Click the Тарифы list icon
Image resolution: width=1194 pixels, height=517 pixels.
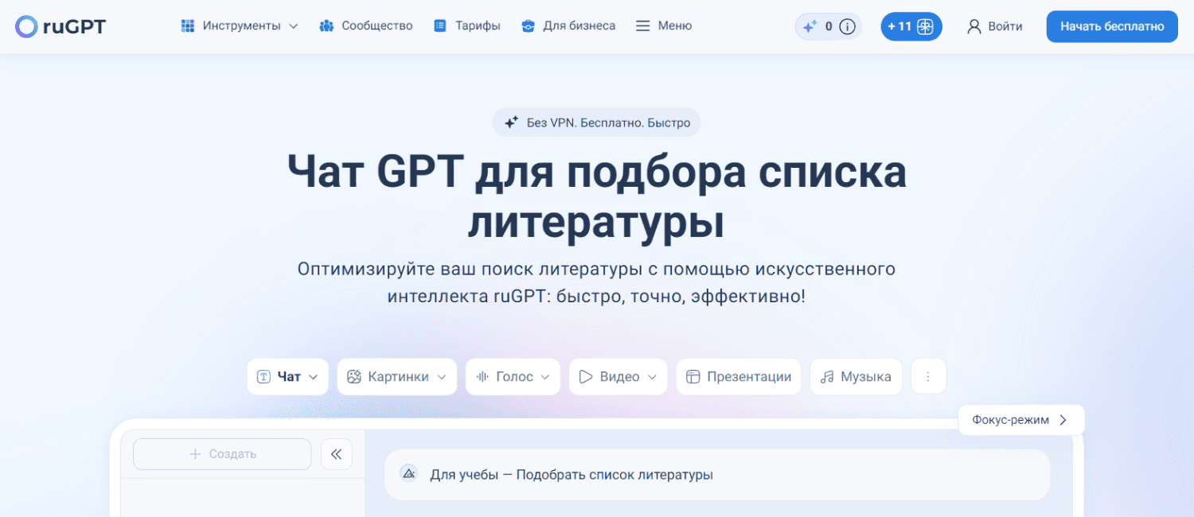[440, 26]
